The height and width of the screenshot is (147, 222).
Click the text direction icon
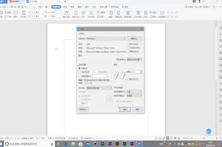(x=92, y=13)
